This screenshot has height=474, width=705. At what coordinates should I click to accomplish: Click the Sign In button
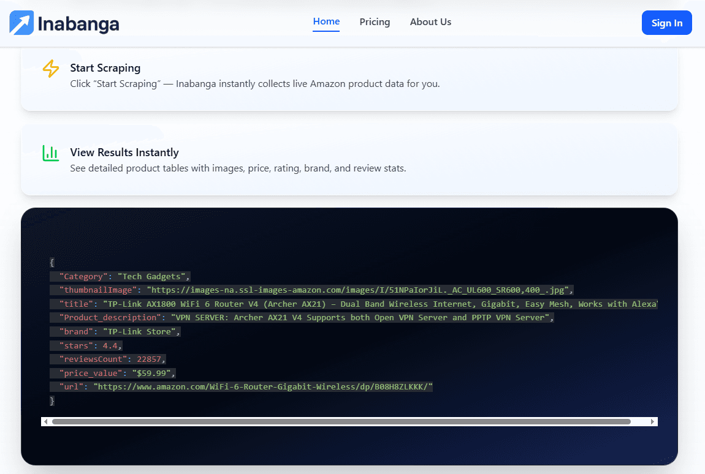click(666, 23)
